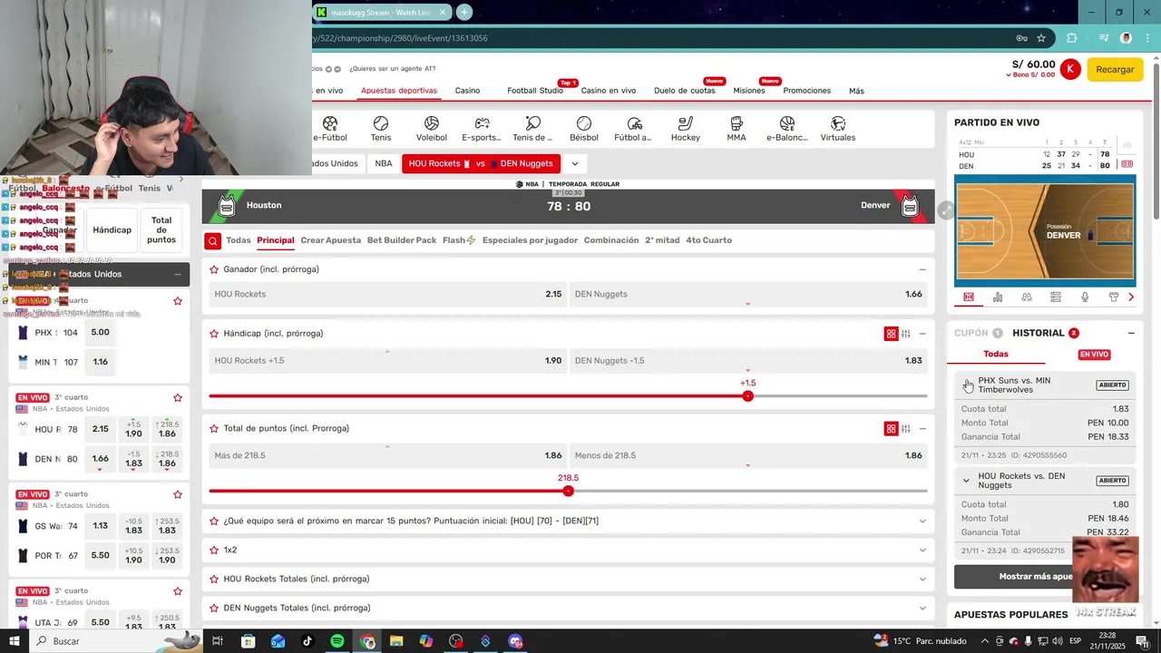Screen dimensions: 1161x653
Task: Open the e-Baloncesto icon
Action: pyautogui.click(x=786, y=123)
